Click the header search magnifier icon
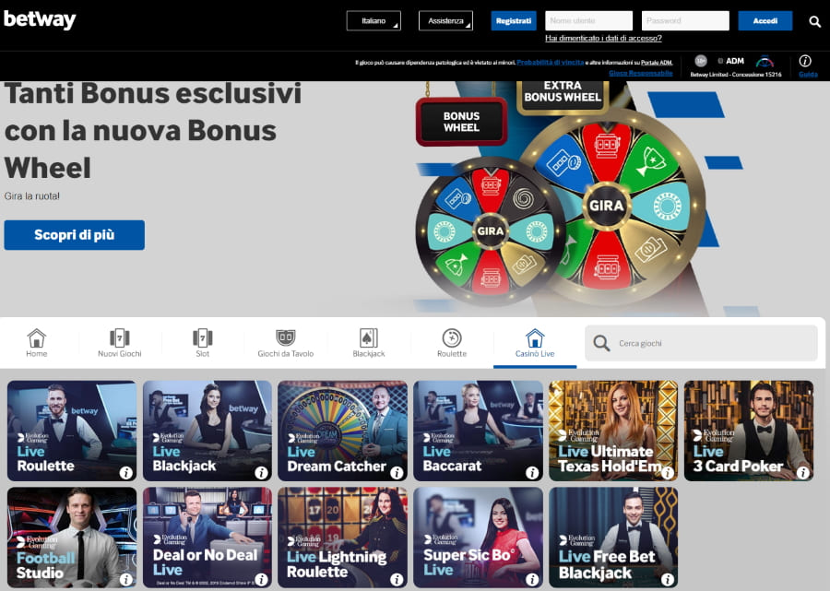830x591 pixels. [x=814, y=21]
